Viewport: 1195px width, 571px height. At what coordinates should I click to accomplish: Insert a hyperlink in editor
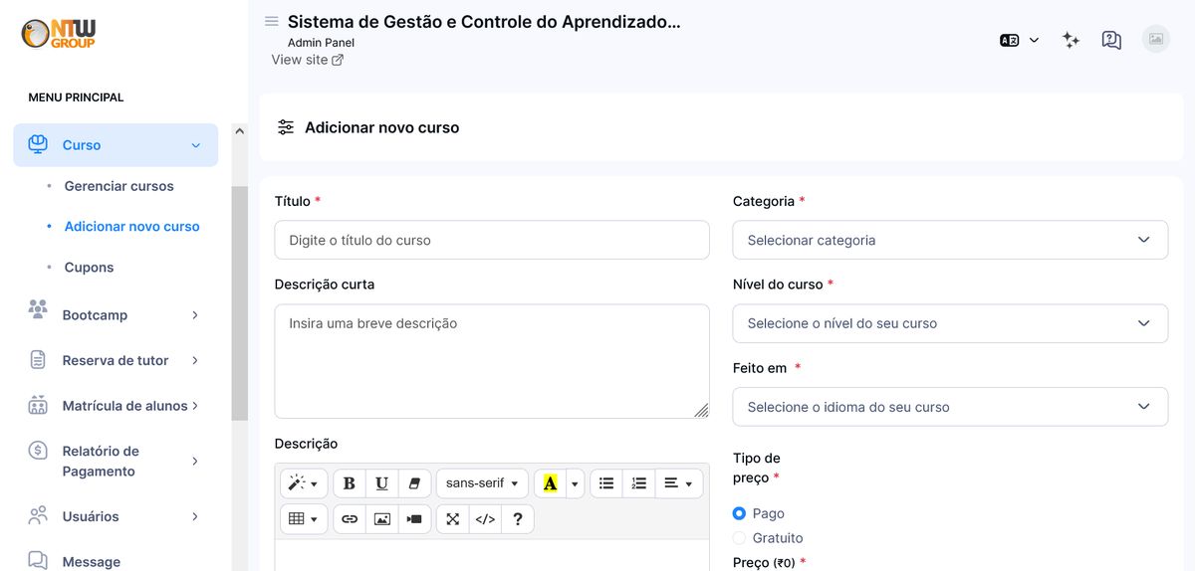tap(350, 519)
